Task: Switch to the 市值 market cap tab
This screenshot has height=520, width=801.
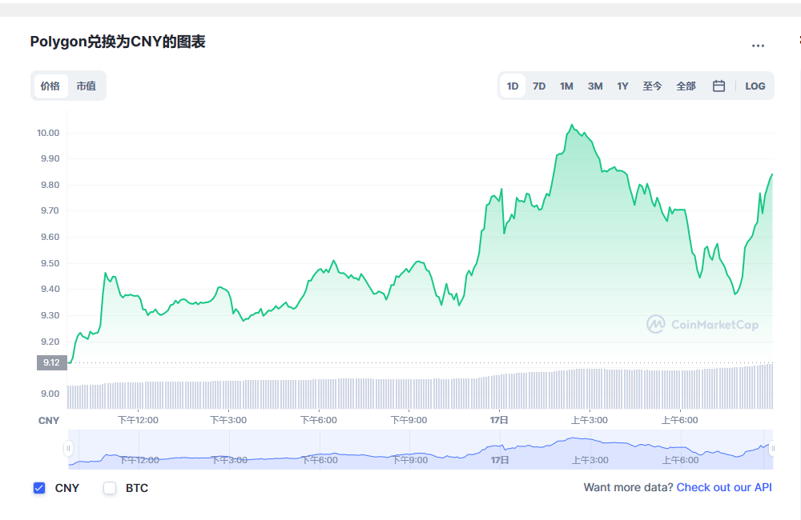Action: click(87, 86)
